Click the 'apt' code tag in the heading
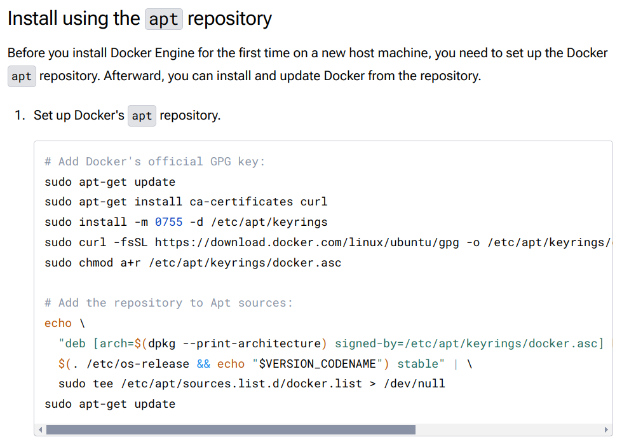Viewport: 622px width, 444px height. click(163, 19)
